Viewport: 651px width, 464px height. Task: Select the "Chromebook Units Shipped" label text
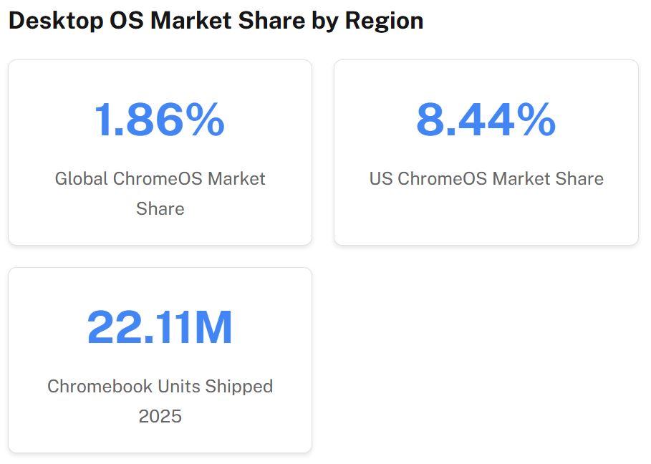(160, 386)
